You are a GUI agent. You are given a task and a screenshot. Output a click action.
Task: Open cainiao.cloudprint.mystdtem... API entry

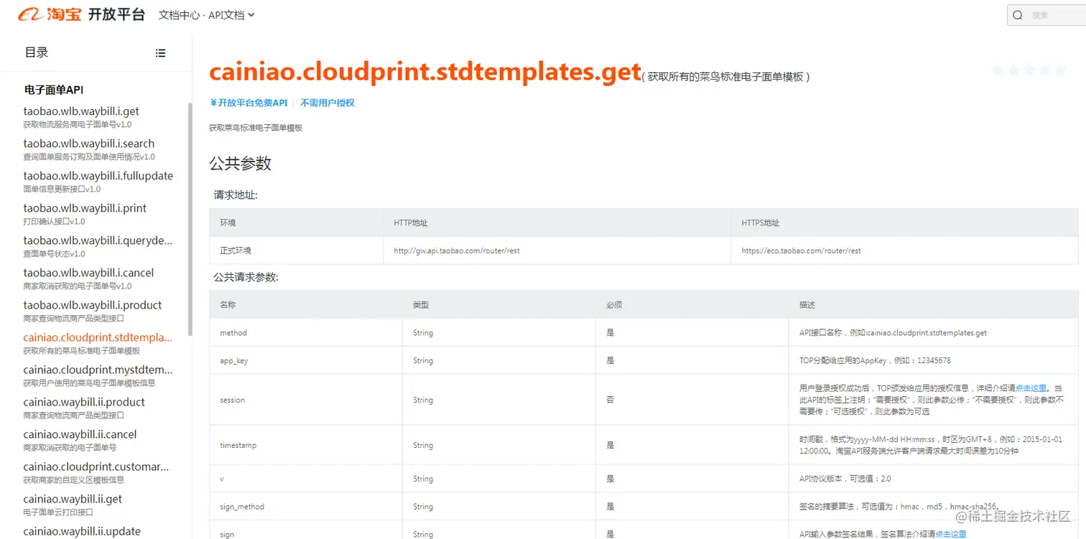(x=98, y=370)
